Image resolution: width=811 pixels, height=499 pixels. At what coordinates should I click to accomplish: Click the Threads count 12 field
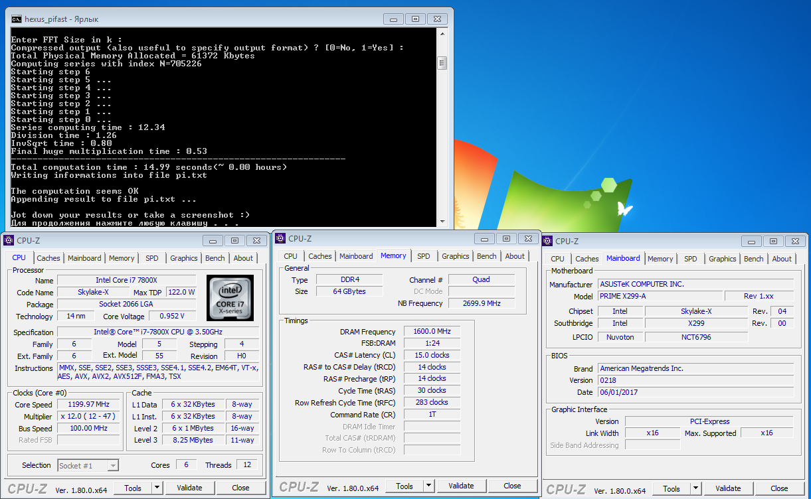click(247, 464)
